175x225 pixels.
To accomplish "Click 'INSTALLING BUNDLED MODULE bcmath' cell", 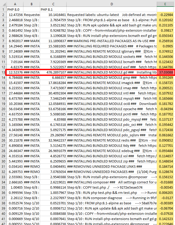I will pyautogui.click(x=112, y=62).
